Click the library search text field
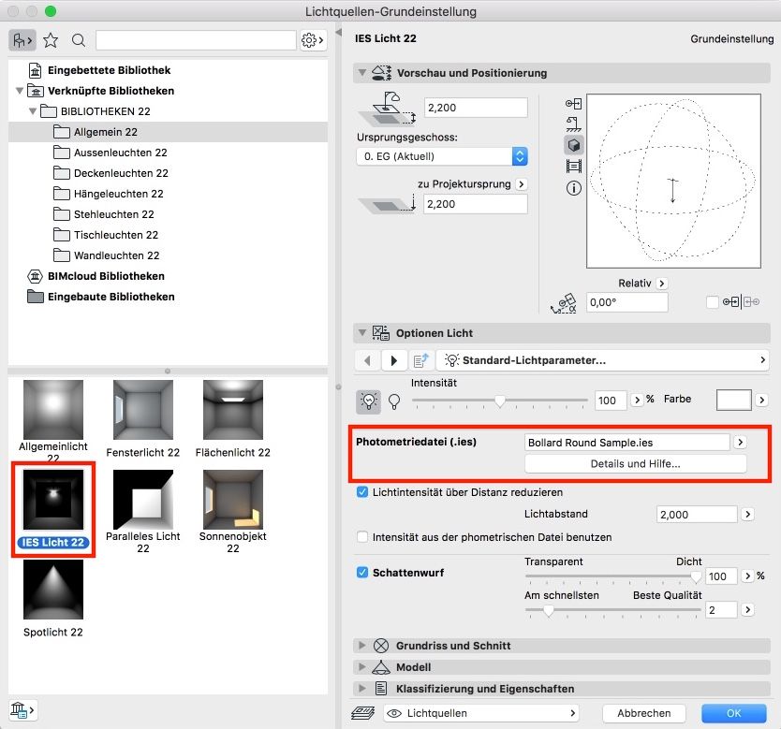The image size is (781, 729). click(196, 40)
